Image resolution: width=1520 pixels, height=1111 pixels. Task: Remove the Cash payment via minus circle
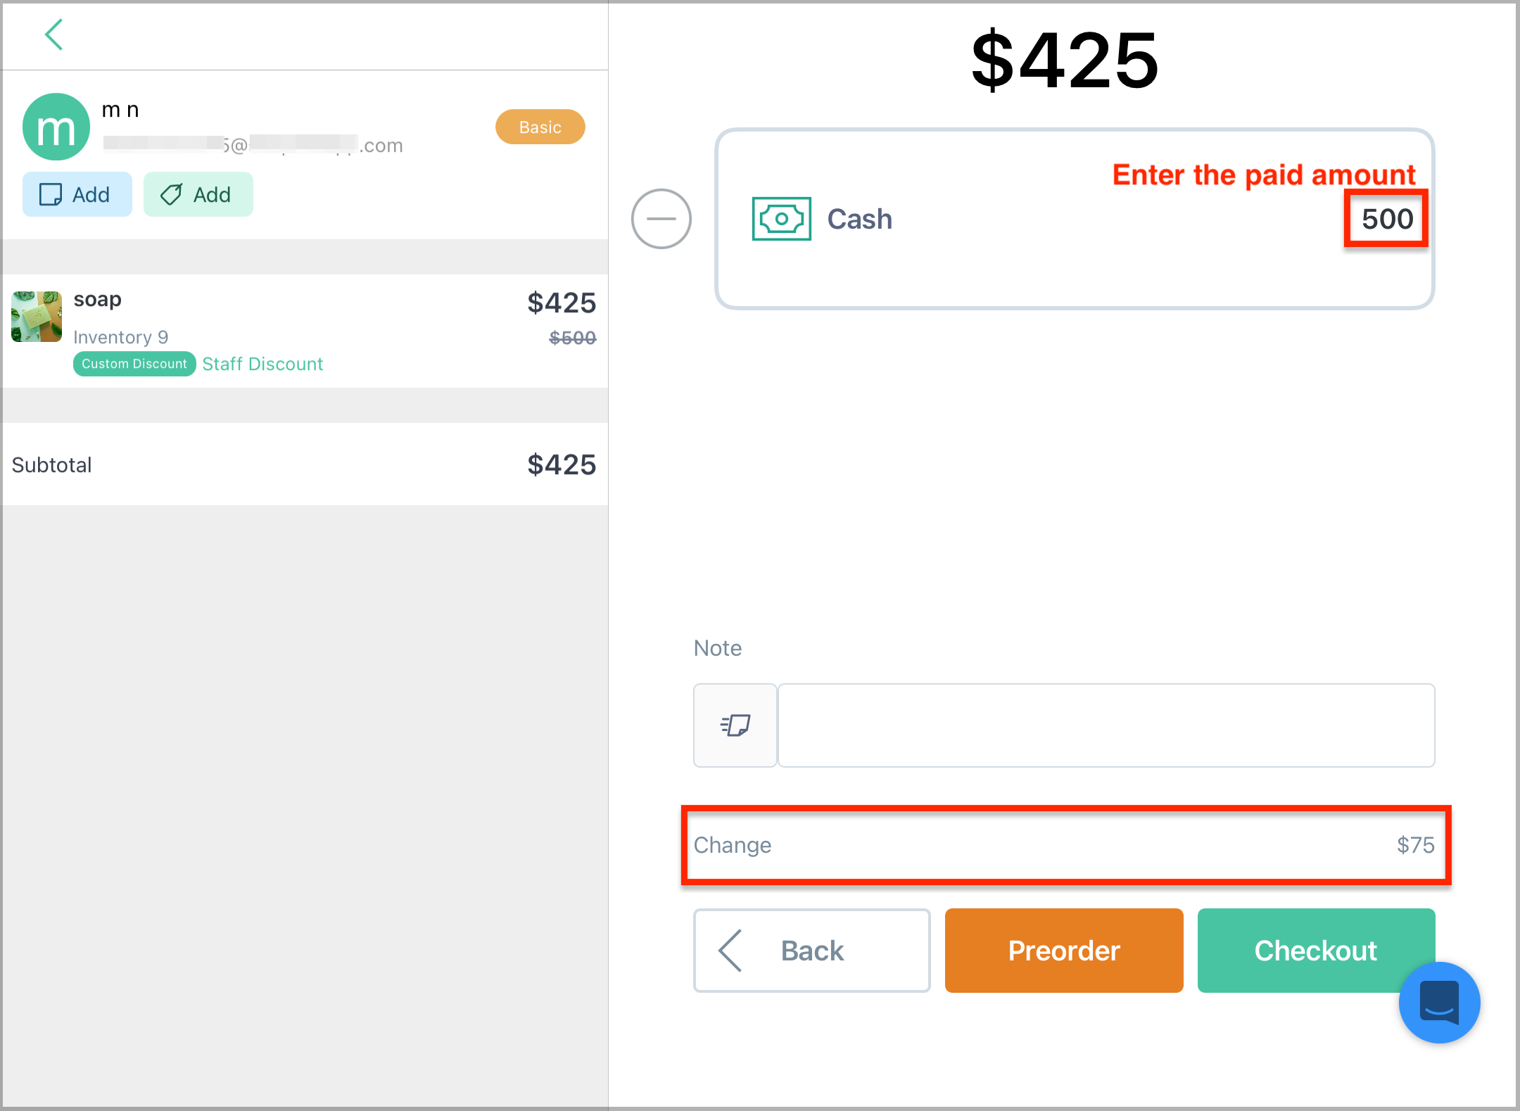tap(661, 219)
